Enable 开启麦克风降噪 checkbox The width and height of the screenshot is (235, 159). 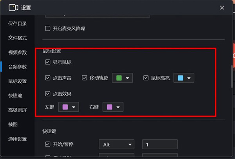tap(48, 28)
